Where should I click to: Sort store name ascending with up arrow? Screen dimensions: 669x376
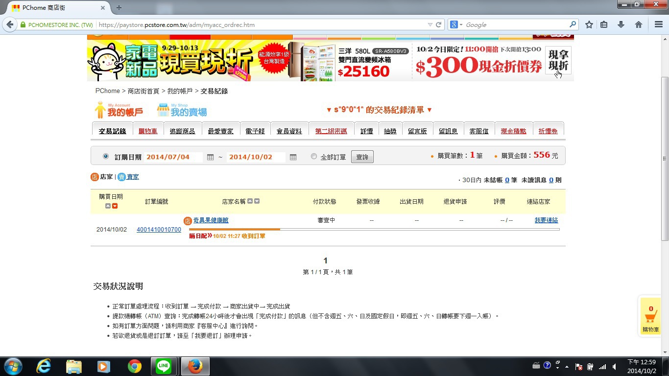pos(250,201)
